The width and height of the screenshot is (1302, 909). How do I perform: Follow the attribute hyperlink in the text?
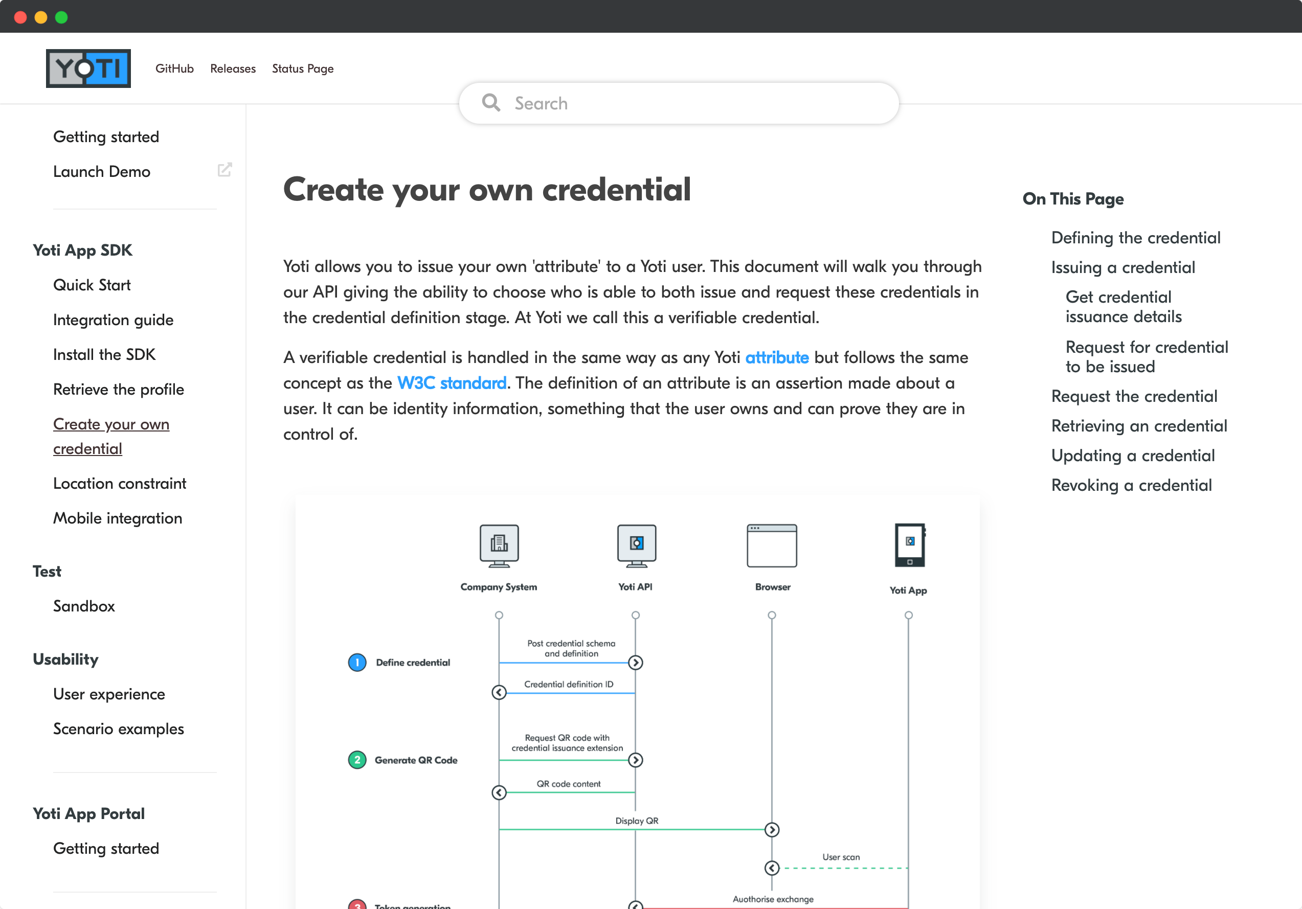777,357
